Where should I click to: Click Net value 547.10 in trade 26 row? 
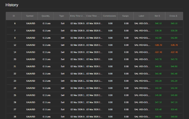[x=158, y=102]
